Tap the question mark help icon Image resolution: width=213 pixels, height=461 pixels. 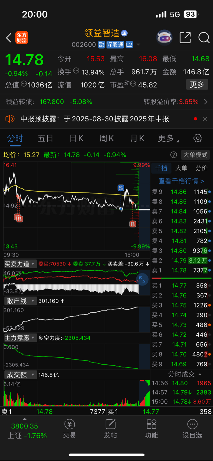pyautogui.click(x=174, y=155)
